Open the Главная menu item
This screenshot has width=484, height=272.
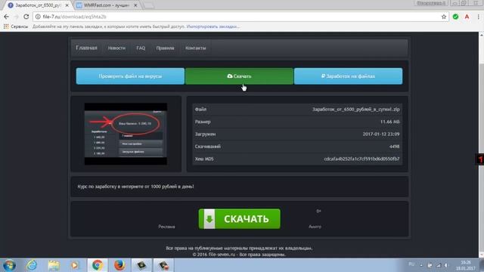86,48
